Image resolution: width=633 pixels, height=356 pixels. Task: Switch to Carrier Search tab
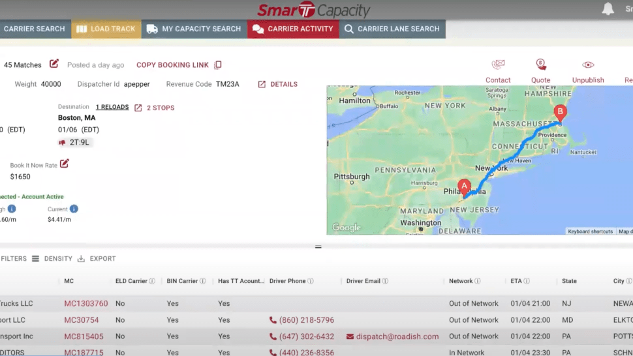point(35,29)
